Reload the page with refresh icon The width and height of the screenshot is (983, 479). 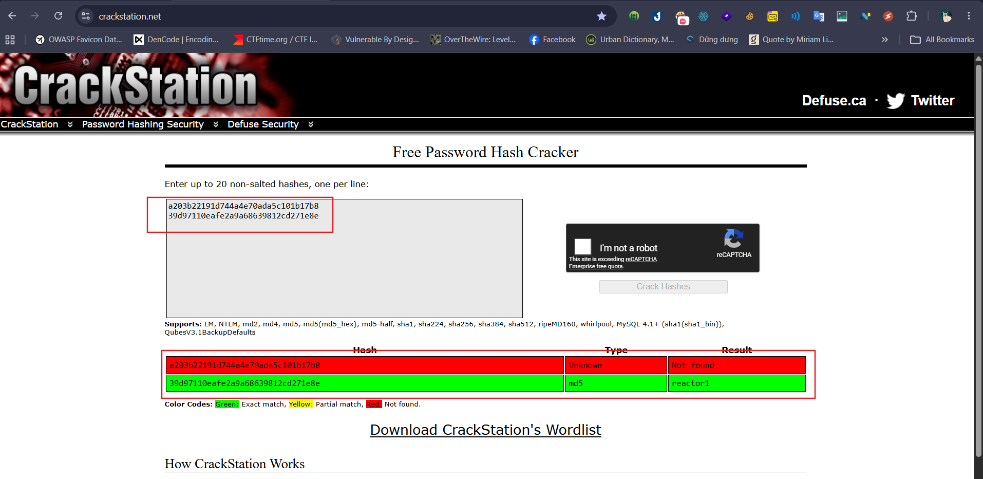[59, 16]
